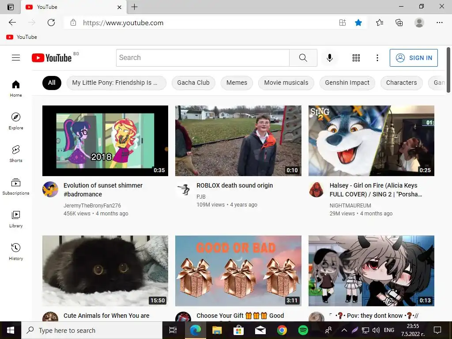The height and width of the screenshot is (339, 452).
Task: Click the blue favorite star icon
Action: tap(358, 23)
